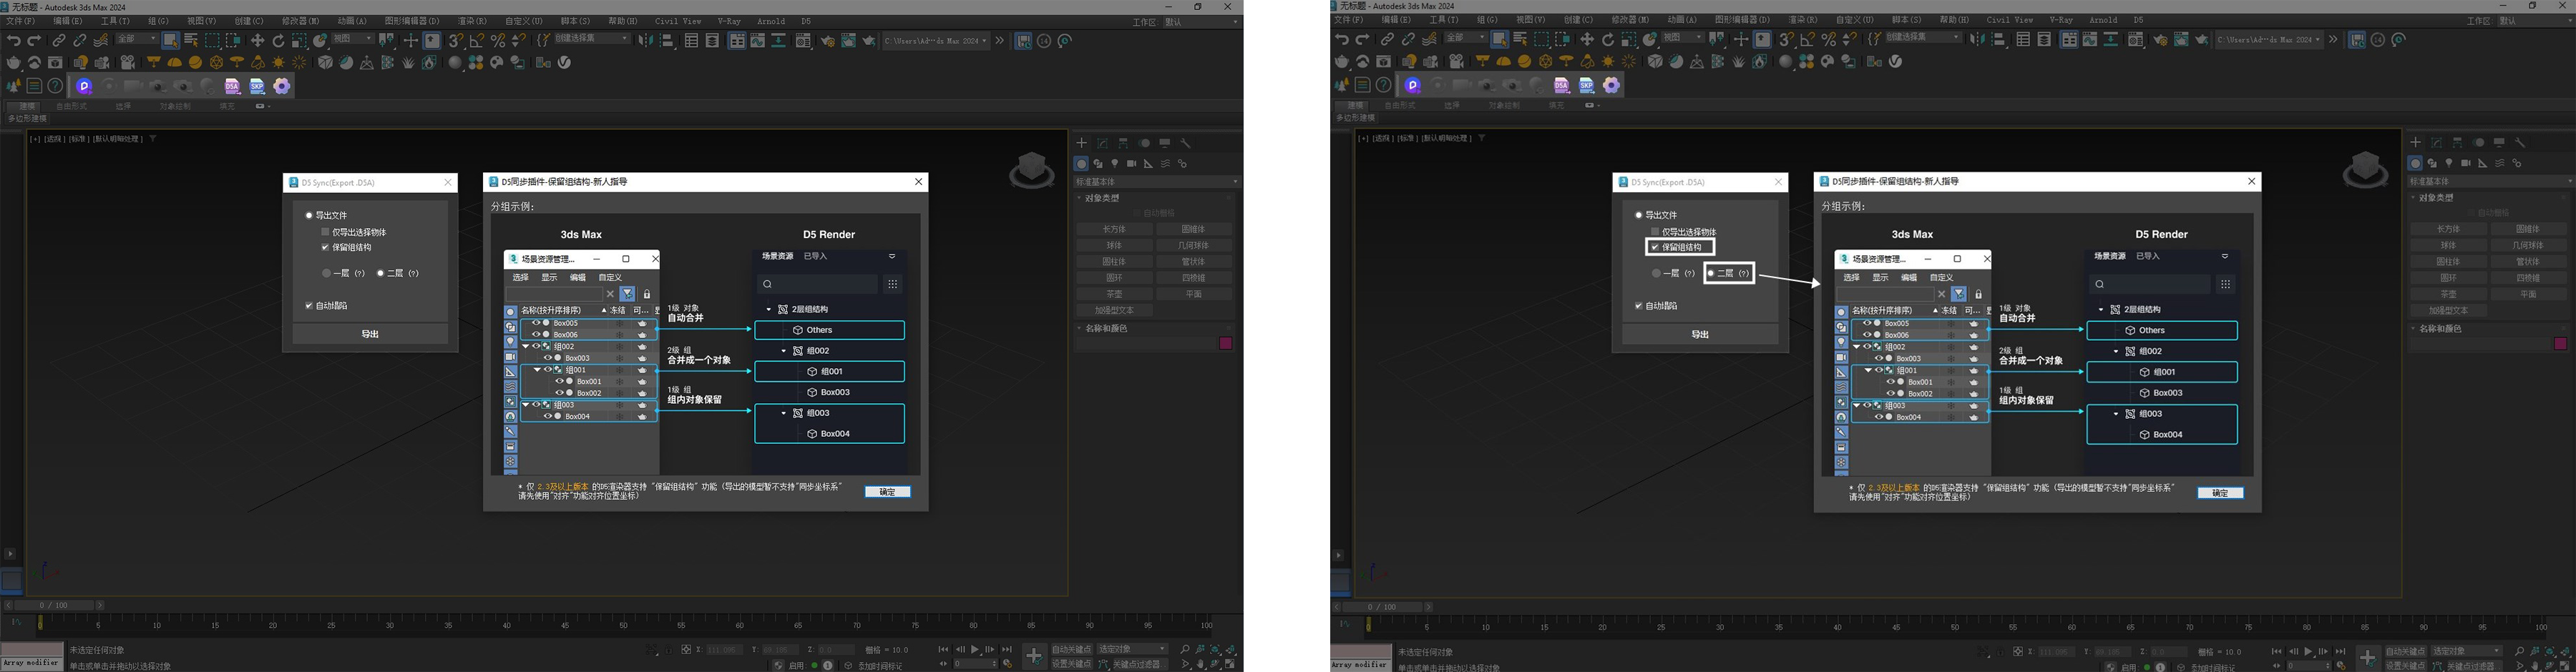Choose Select and Link tool in left window

pyautogui.click(x=59, y=41)
